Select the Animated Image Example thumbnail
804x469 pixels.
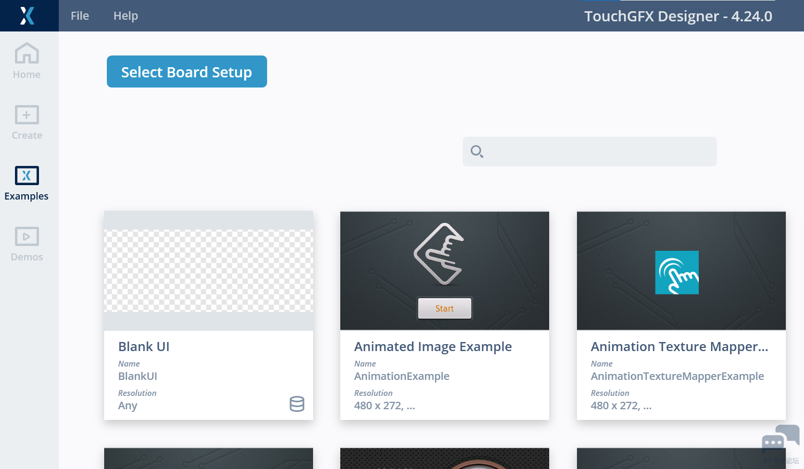click(x=444, y=271)
